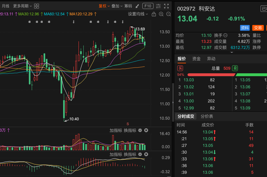Zoom out on the candlestick chart
This screenshot has height=177, width=267.
168,14
